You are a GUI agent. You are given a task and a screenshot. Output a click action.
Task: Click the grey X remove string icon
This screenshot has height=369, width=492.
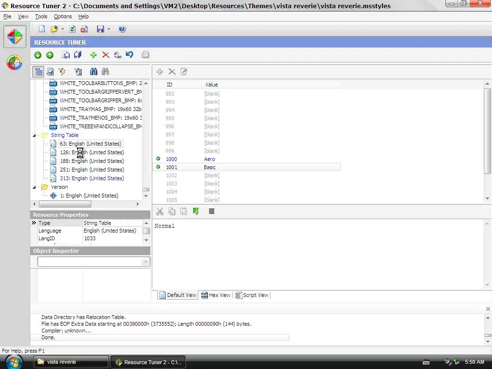172,72
